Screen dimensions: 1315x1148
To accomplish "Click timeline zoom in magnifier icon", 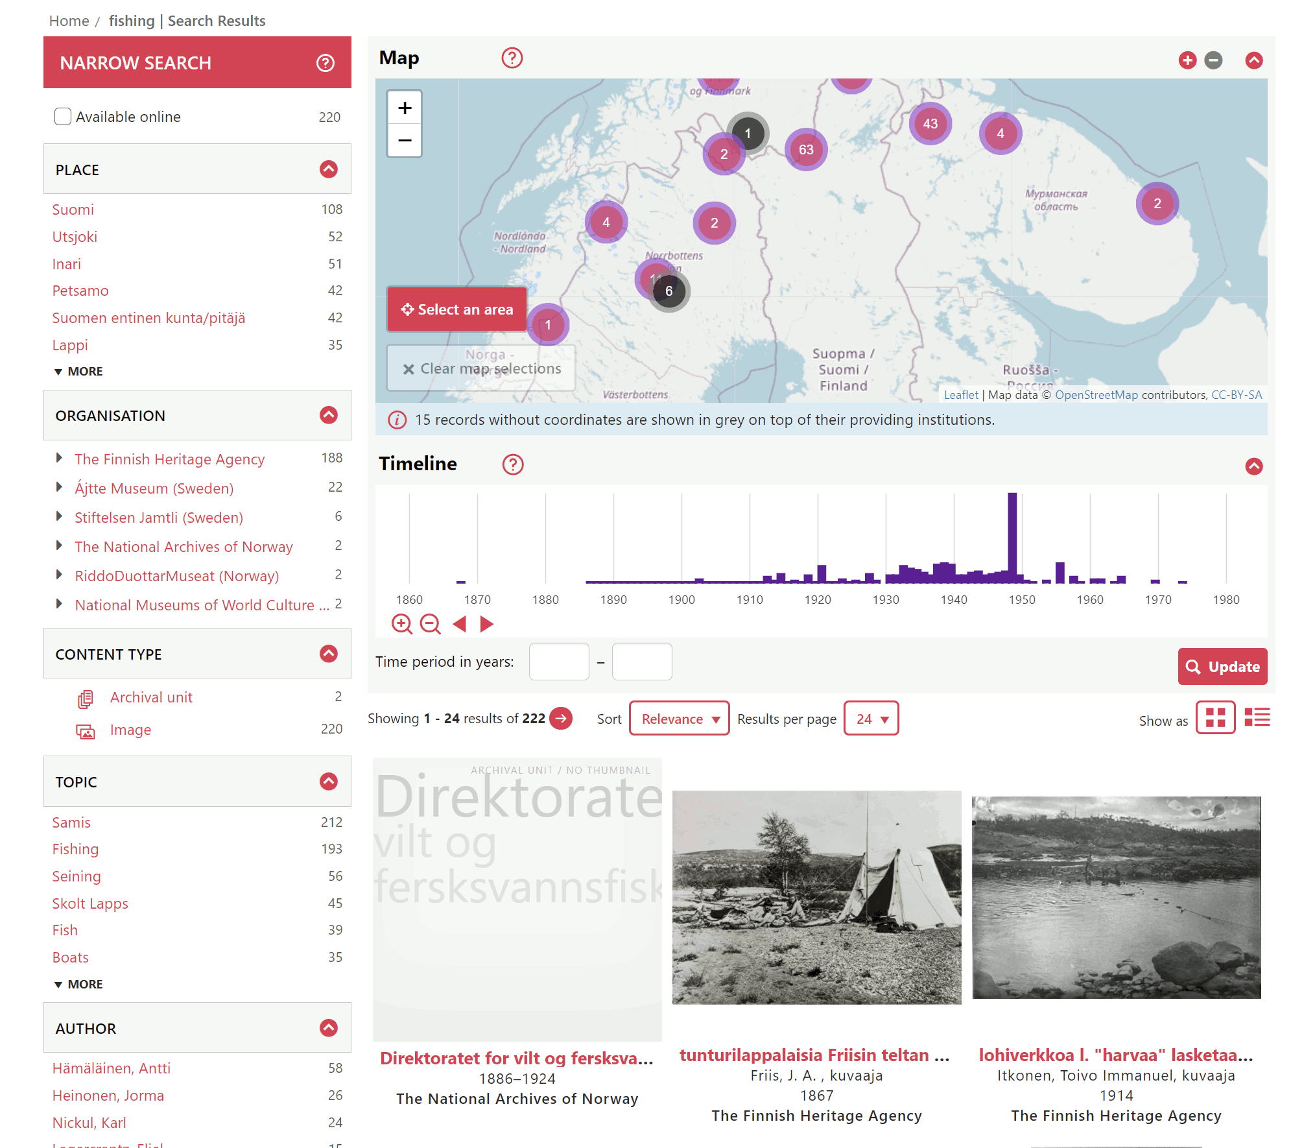I will point(401,624).
